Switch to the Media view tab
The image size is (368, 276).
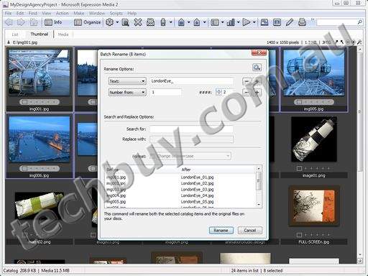(63, 34)
